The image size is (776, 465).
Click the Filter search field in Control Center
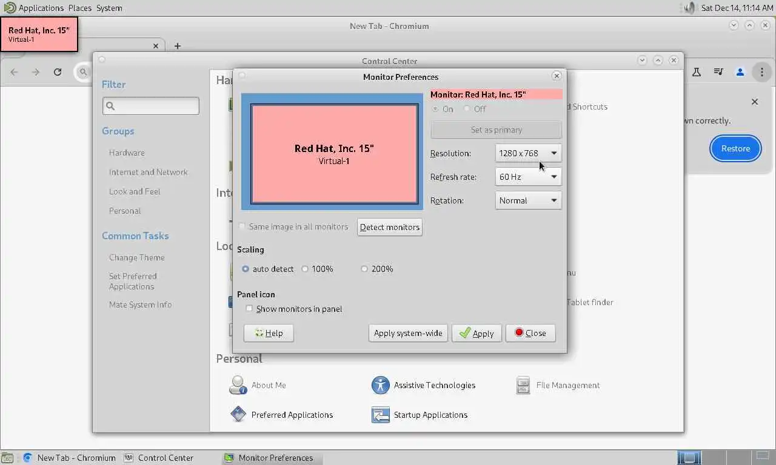(151, 106)
